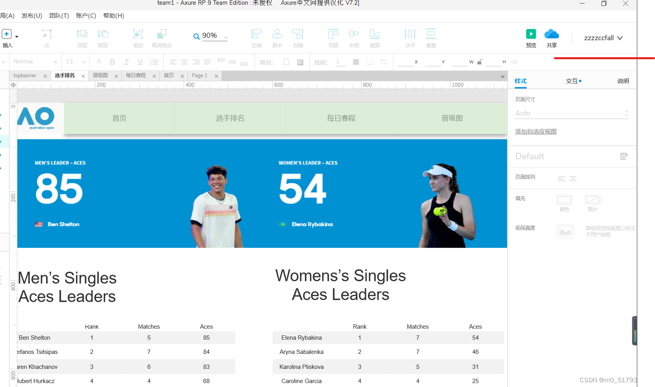Screen dimensions: 655x387
Task: Open the 帮助(H) menu
Action: pyautogui.click(x=114, y=16)
